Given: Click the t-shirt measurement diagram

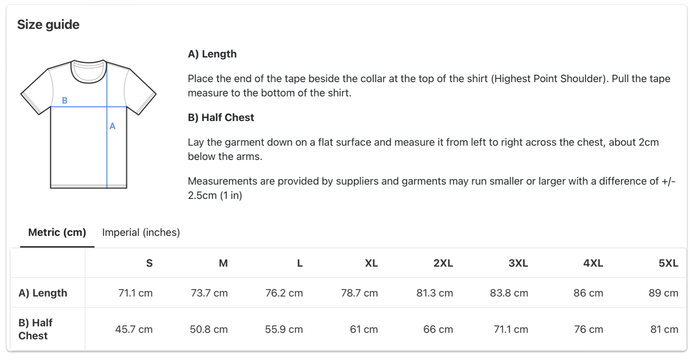Looking at the screenshot, I should (88, 124).
